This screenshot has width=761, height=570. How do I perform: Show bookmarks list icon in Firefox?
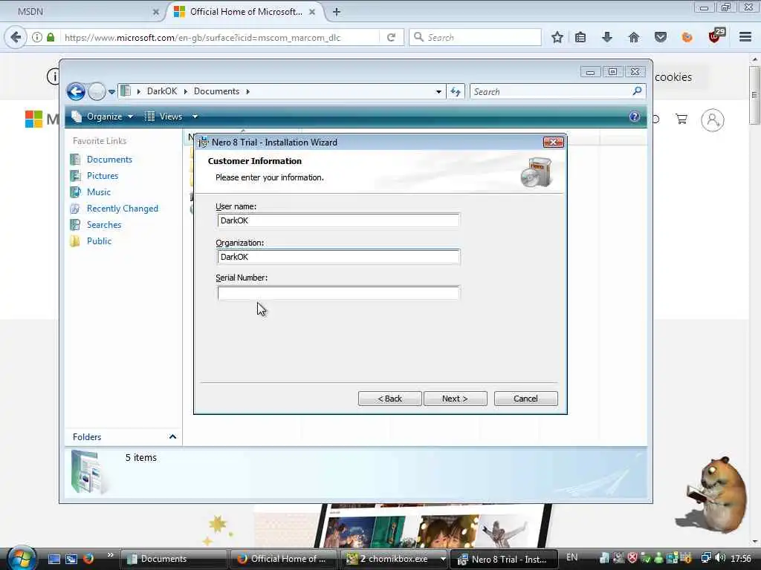tap(580, 37)
